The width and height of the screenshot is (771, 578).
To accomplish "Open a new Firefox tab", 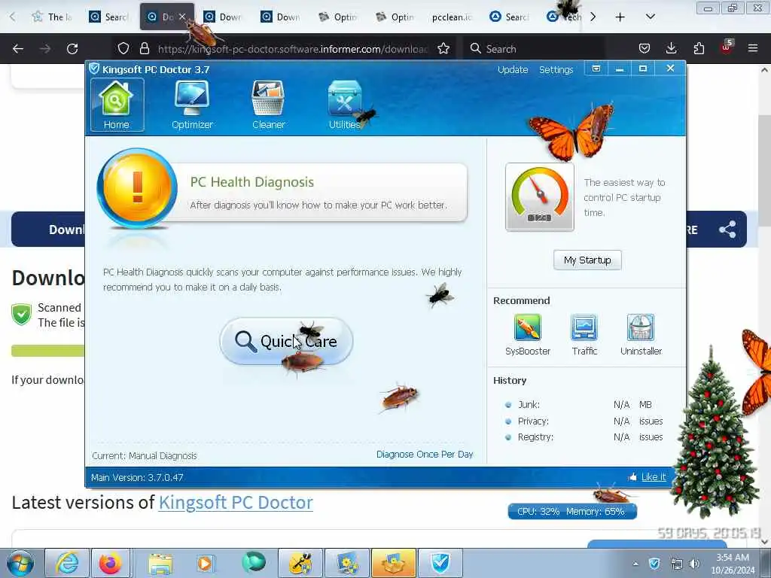I will pyautogui.click(x=620, y=17).
